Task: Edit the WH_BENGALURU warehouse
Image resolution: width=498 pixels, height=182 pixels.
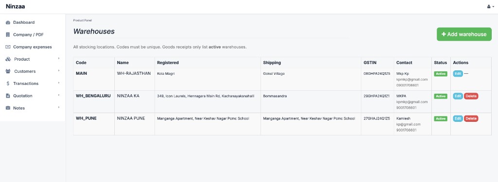Action: 458,96
